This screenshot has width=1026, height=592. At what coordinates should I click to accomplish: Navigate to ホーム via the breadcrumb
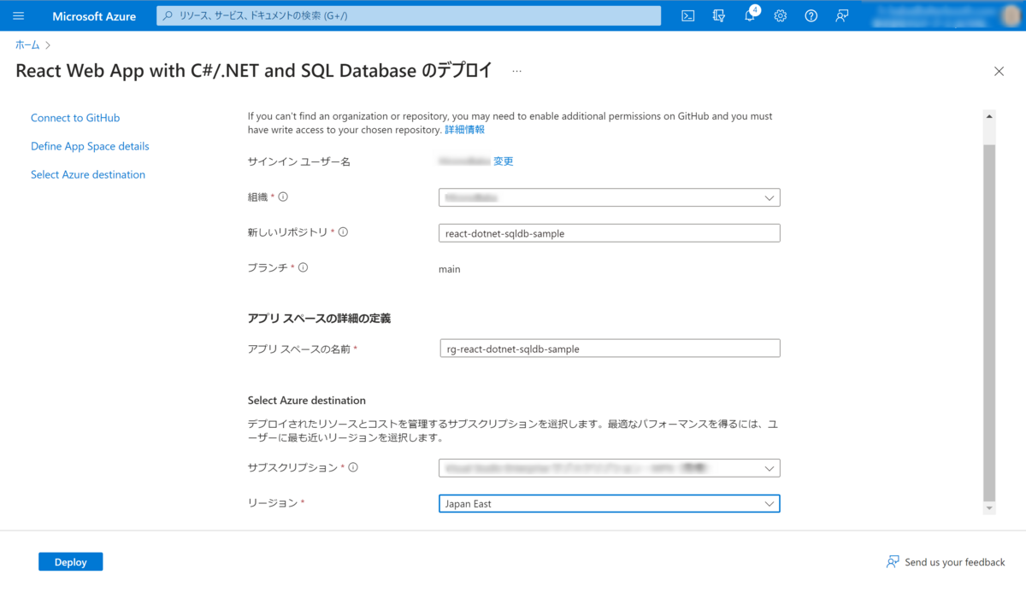(x=27, y=44)
